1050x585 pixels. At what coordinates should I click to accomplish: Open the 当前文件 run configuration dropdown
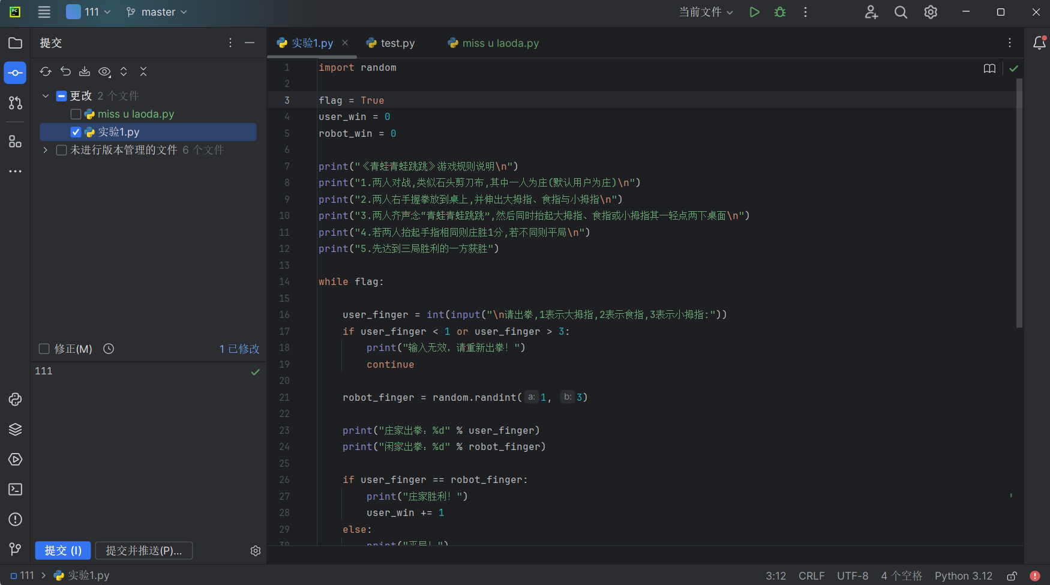pos(706,12)
